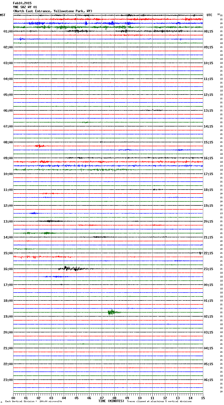This screenshot has height=405, width=224.
Task: Select the 08:00 MST row label
Action: tap(8, 142)
